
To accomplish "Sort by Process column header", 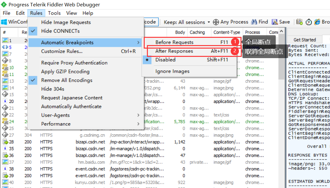I will pos(254,32).
